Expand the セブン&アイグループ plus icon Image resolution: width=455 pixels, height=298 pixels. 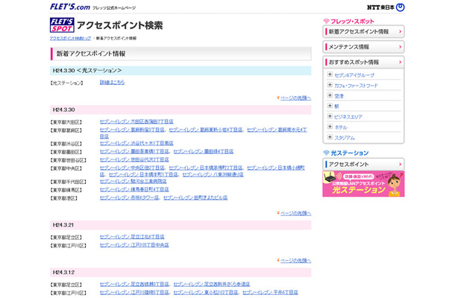tap(330, 74)
